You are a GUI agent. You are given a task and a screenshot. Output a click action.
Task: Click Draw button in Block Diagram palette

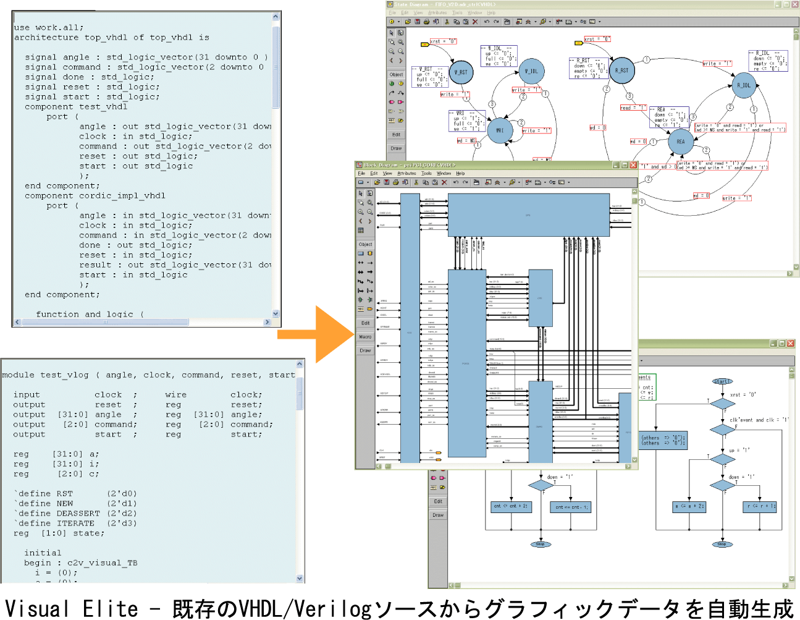(x=366, y=350)
